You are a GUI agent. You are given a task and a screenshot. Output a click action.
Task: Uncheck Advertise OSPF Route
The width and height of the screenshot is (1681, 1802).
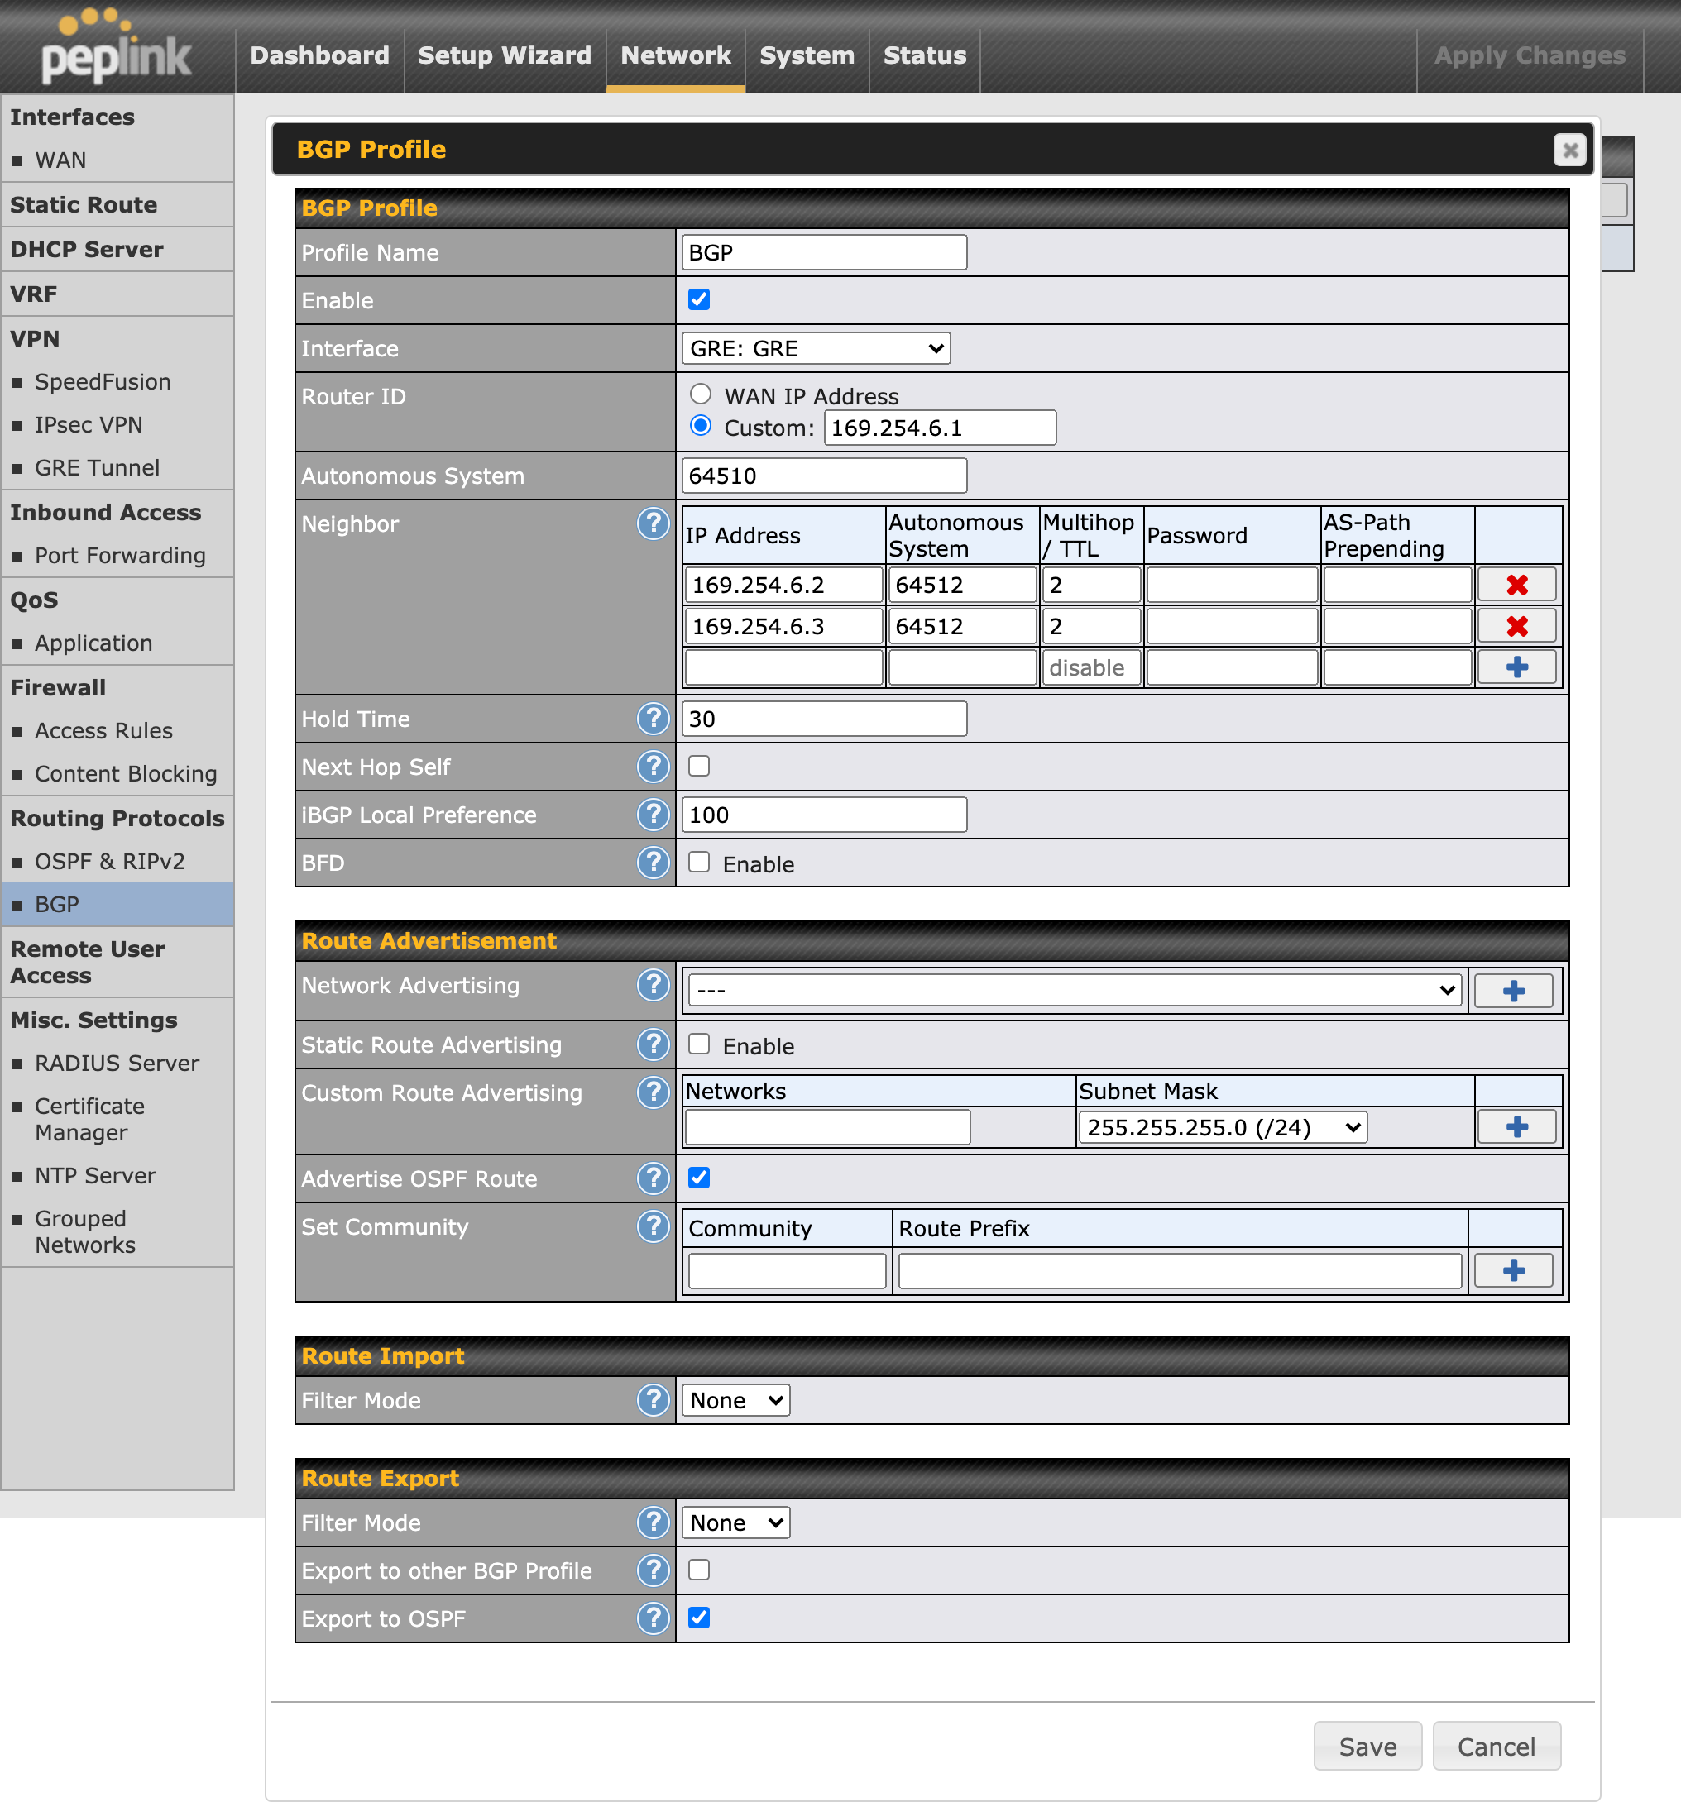698,1178
